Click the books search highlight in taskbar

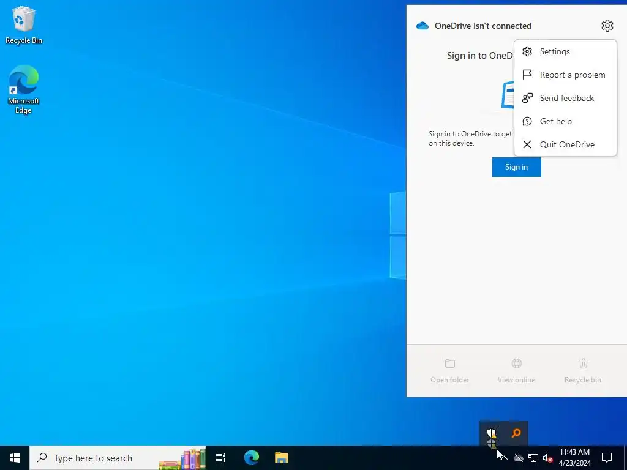coord(182,459)
